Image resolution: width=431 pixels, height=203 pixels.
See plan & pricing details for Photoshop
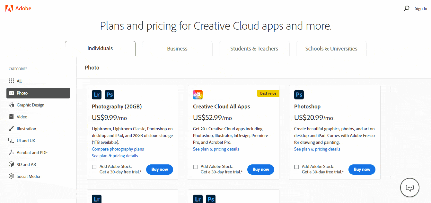(317, 149)
